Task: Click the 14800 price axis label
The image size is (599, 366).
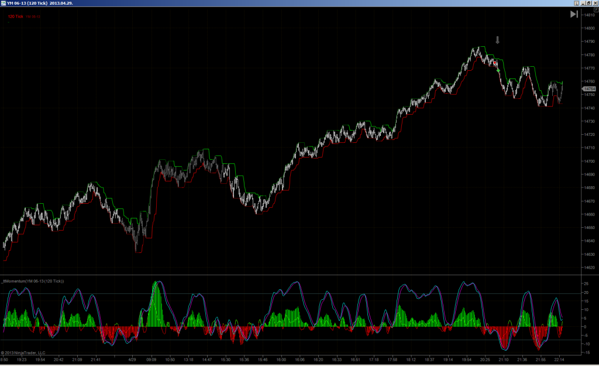Action: [x=590, y=28]
